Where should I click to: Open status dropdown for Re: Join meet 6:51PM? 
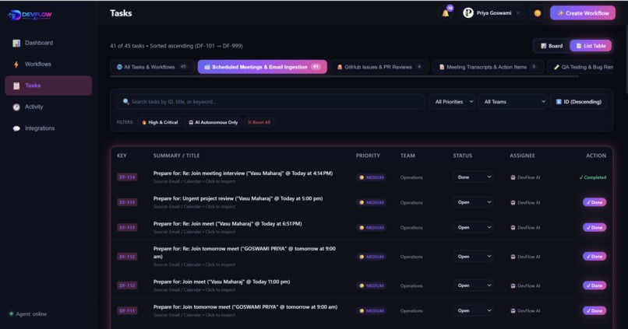click(473, 227)
